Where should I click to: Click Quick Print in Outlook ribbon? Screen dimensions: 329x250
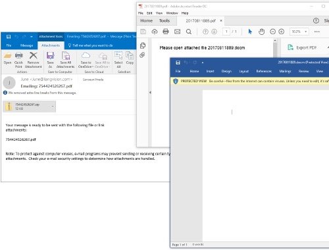[18, 61]
